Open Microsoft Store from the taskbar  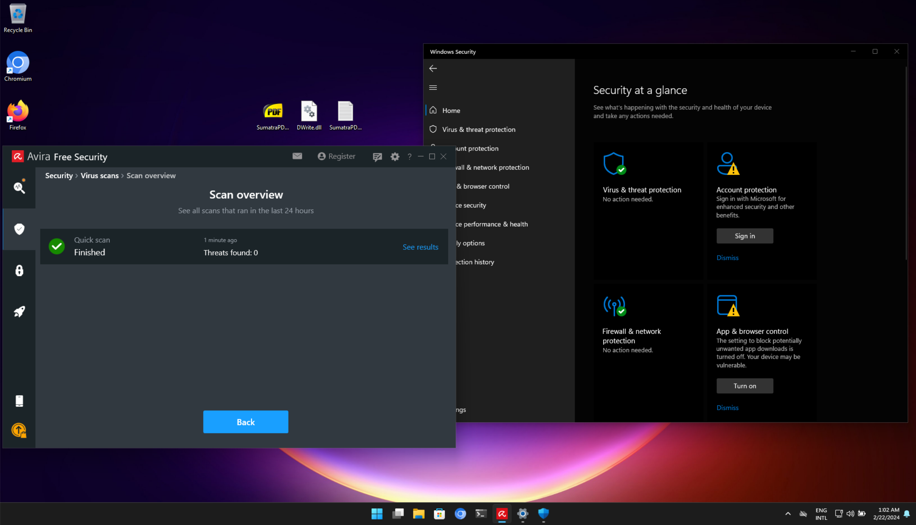pos(439,514)
